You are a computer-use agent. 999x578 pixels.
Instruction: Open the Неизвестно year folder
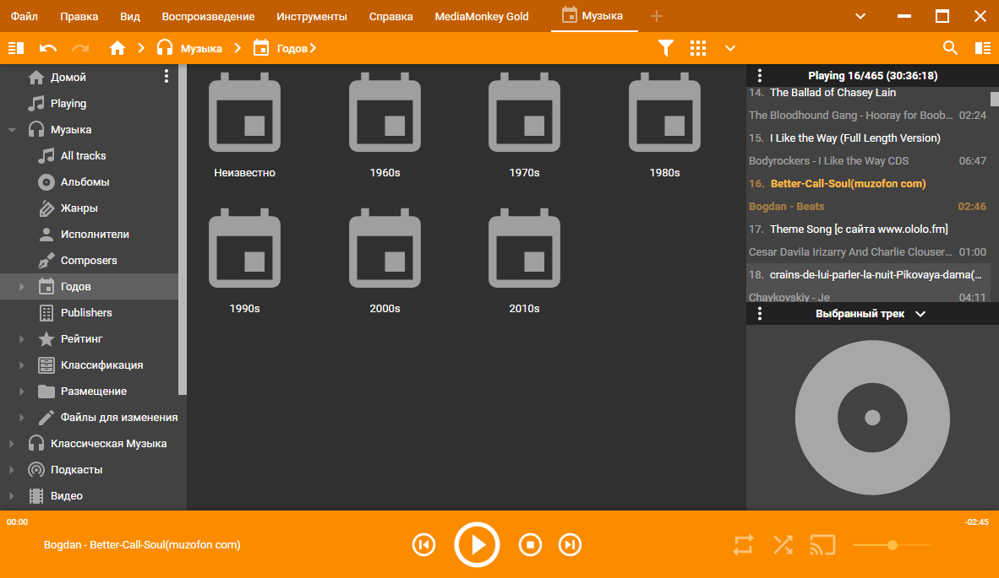click(x=244, y=126)
